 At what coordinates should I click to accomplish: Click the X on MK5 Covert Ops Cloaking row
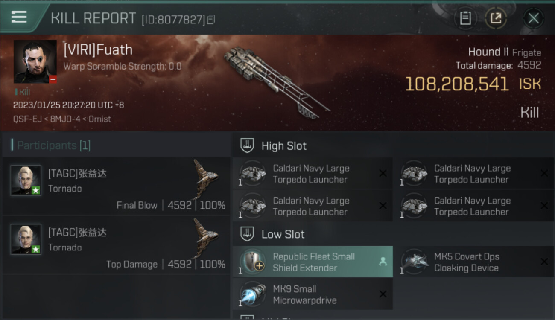[544, 262]
